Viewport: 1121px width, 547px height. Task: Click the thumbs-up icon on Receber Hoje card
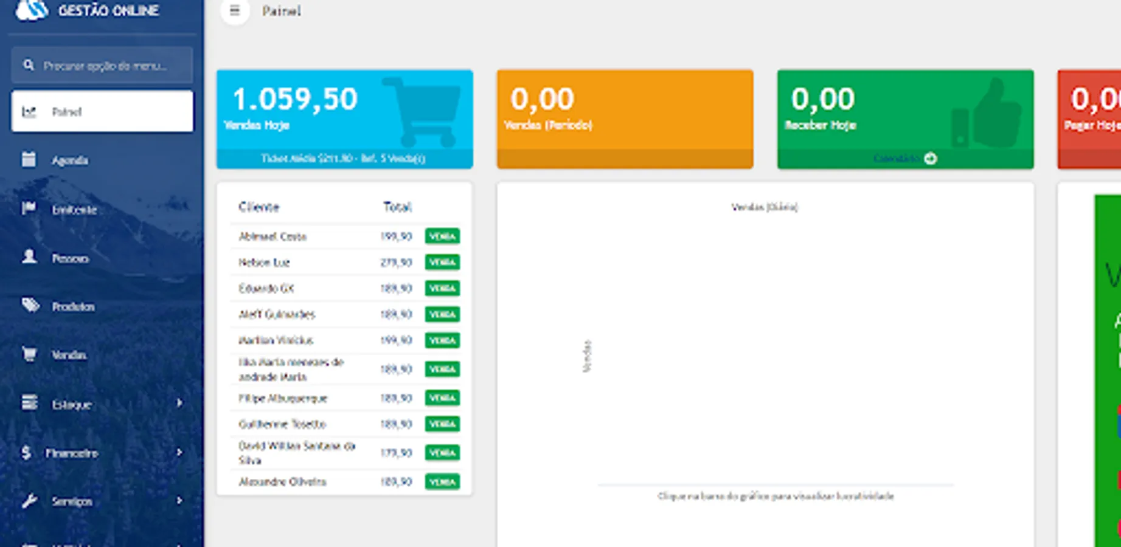pyautogui.click(x=986, y=113)
